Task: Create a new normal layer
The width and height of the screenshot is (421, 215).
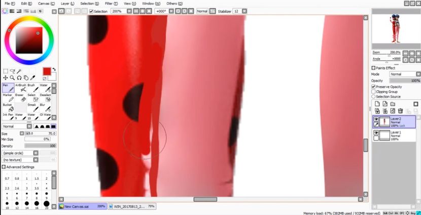Action: [x=377, y=104]
